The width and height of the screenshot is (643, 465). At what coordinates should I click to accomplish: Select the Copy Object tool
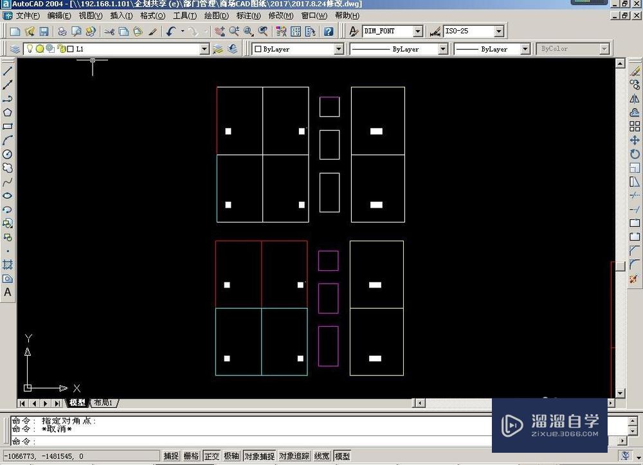(x=635, y=85)
